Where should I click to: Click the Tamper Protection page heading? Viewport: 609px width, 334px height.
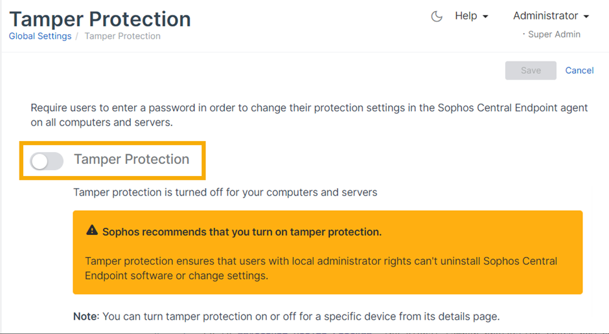point(100,19)
